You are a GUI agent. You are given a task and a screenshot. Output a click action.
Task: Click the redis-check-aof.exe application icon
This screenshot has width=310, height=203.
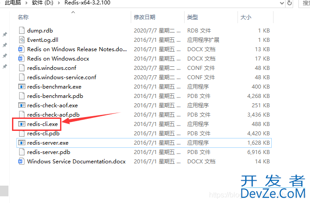[21, 105]
